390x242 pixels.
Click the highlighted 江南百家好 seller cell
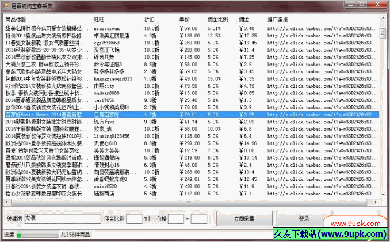(106, 115)
